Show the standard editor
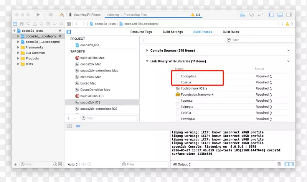Screen dimensions: 307x182 243,15
